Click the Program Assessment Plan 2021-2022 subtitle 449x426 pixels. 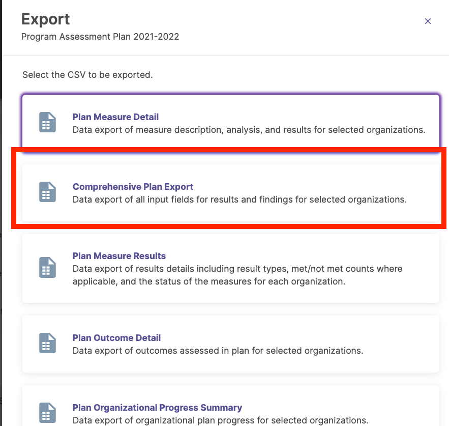click(100, 37)
